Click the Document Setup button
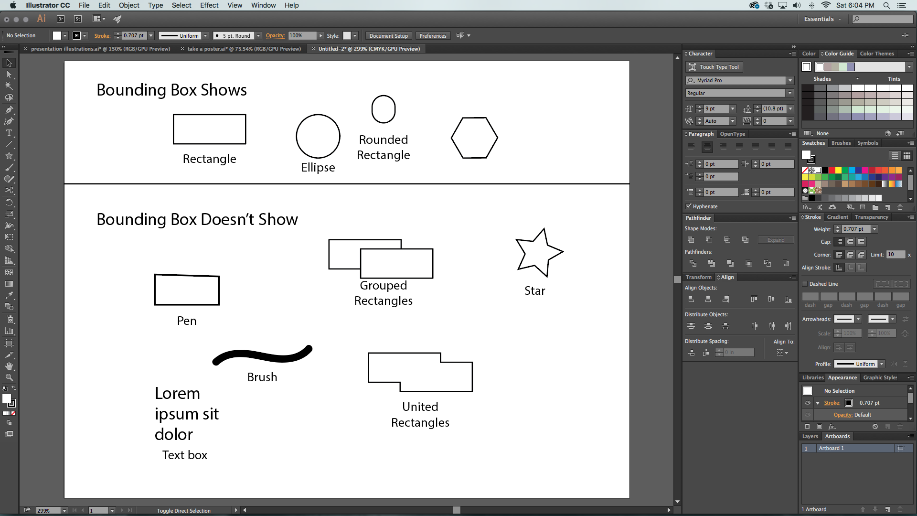The width and height of the screenshot is (917, 516). point(389,35)
